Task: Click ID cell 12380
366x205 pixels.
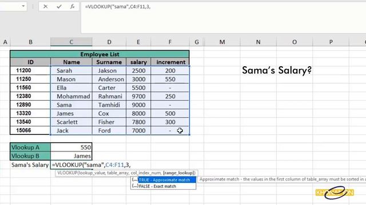Action: (30, 96)
